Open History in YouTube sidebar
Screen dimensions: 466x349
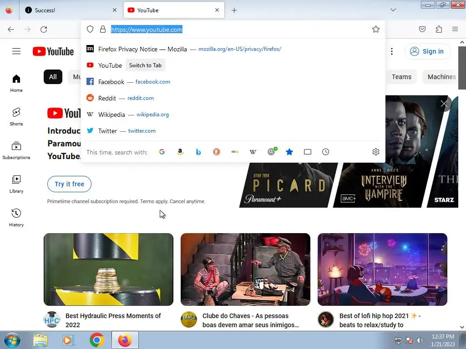click(x=16, y=218)
